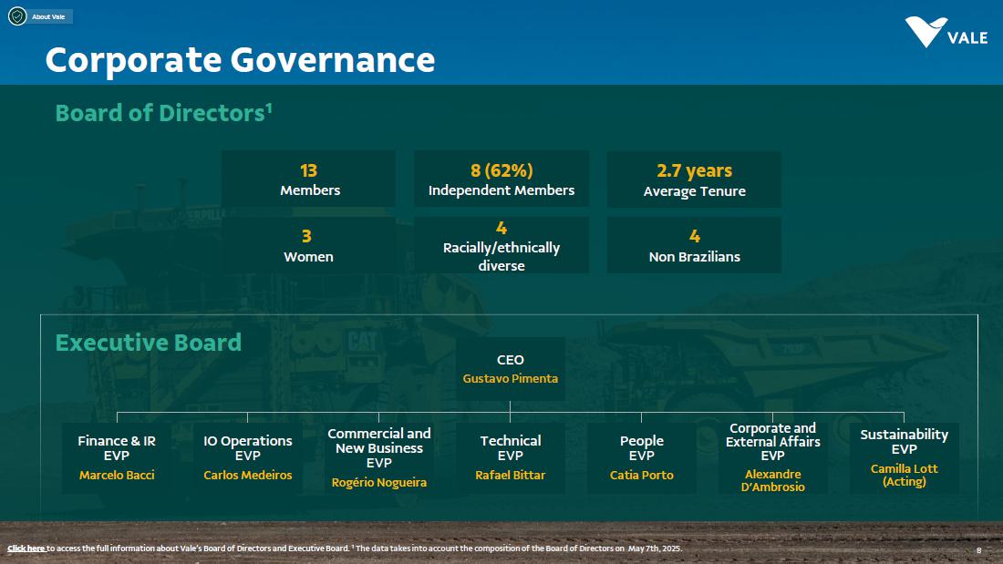The width and height of the screenshot is (1003, 564).
Task: Click the 2.7 years Average Tenure card
Action: [x=694, y=179]
